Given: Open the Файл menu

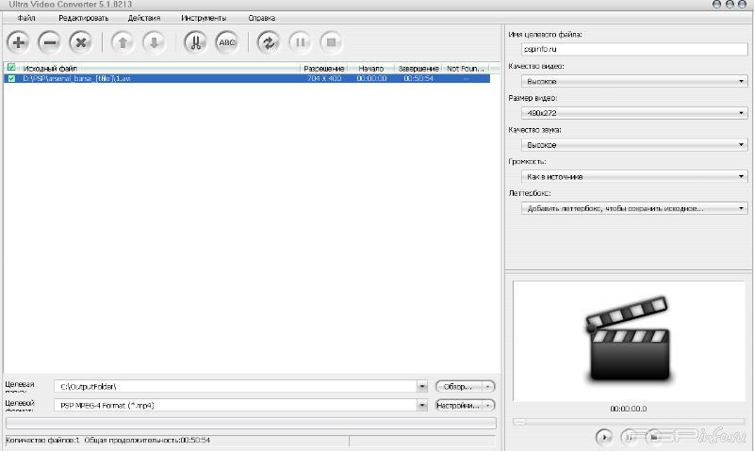Looking at the screenshot, I should click(x=25, y=18).
